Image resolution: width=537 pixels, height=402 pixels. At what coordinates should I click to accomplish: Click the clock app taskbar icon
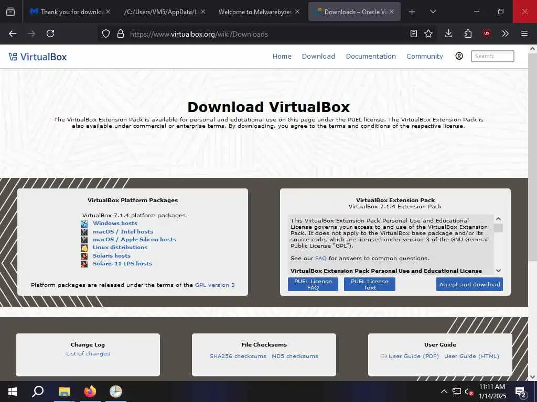click(116, 392)
